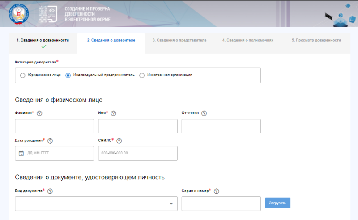Click the electronic document icon in header

(x=48, y=14)
